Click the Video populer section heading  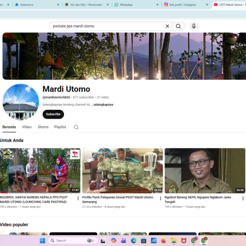[14, 225]
